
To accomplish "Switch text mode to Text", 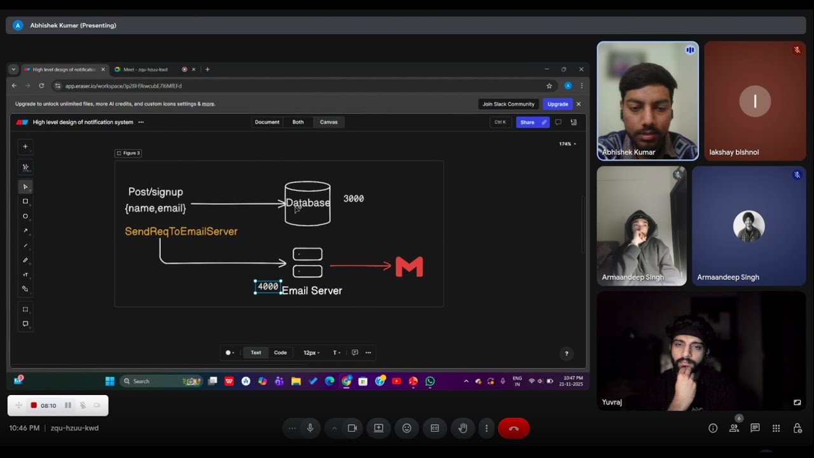I will tap(256, 352).
